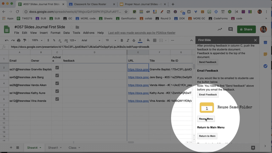This screenshot has height=153, width=272.
Task: Star the #057 Slides Journal document
Action: coord(71,27)
